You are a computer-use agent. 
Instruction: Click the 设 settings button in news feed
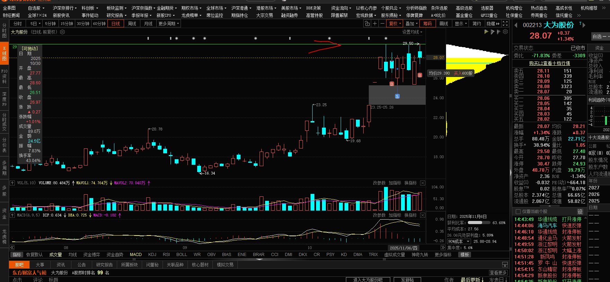580,212
